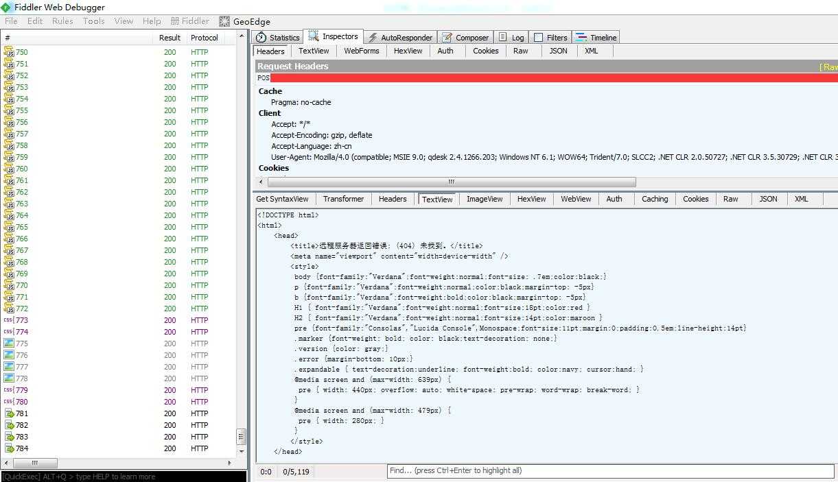Image resolution: width=838 pixels, height=482 pixels.
Task: Click the Fiddler app icon in title bar
Action: 6,7
